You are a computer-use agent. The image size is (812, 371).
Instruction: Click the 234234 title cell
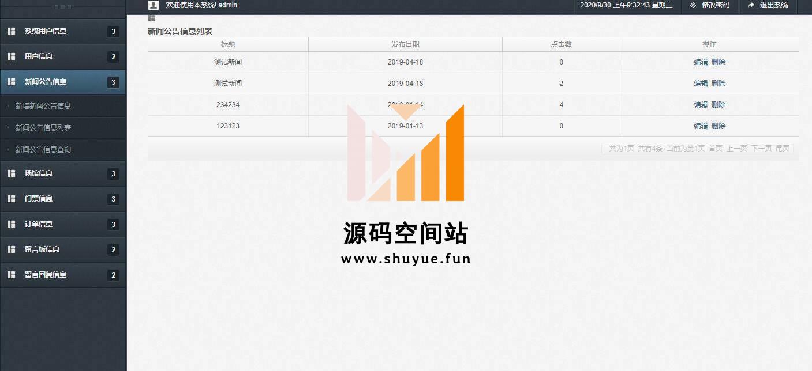[228, 105]
